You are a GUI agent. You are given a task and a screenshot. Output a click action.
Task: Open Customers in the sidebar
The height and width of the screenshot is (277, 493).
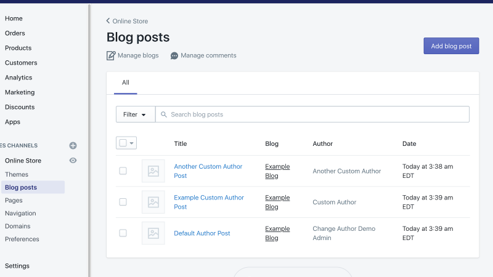[21, 63]
